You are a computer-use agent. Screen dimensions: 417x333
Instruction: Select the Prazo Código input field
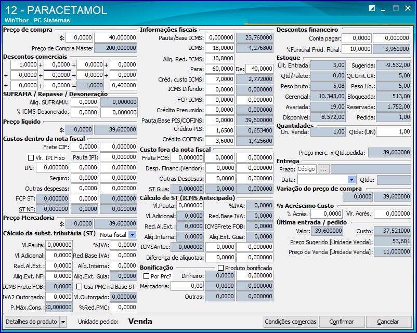306,169
